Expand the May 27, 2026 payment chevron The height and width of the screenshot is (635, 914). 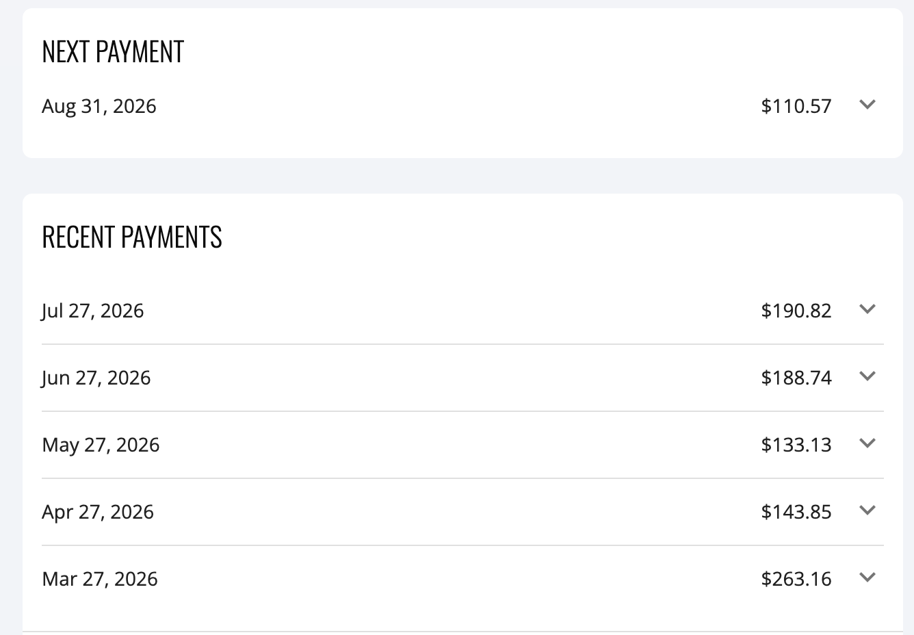coord(867,443)
